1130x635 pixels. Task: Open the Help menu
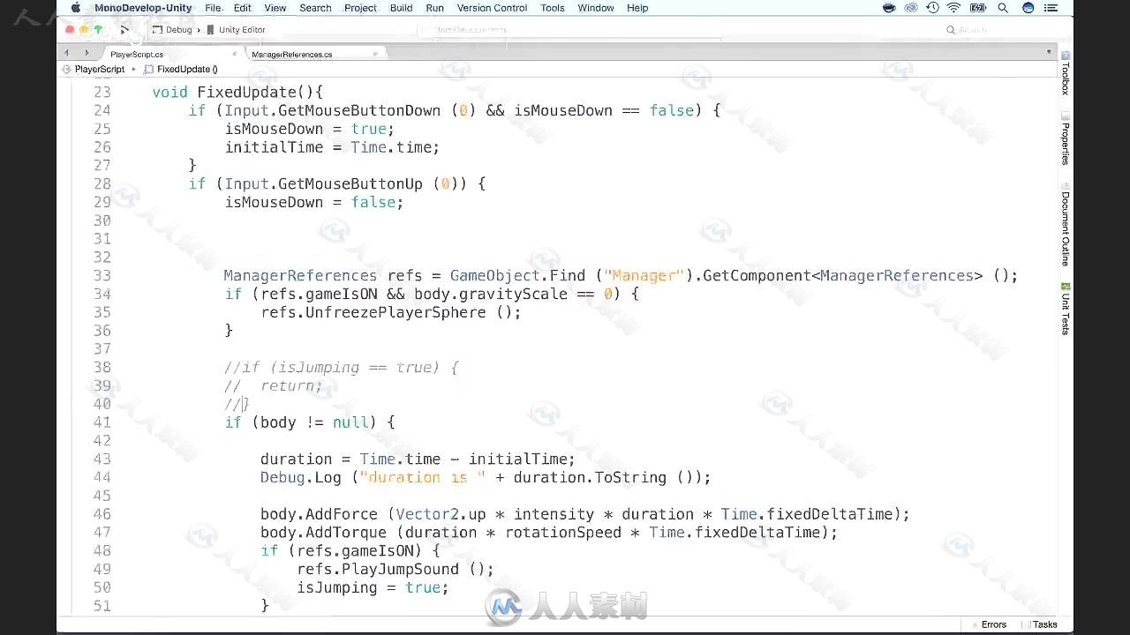637,8
